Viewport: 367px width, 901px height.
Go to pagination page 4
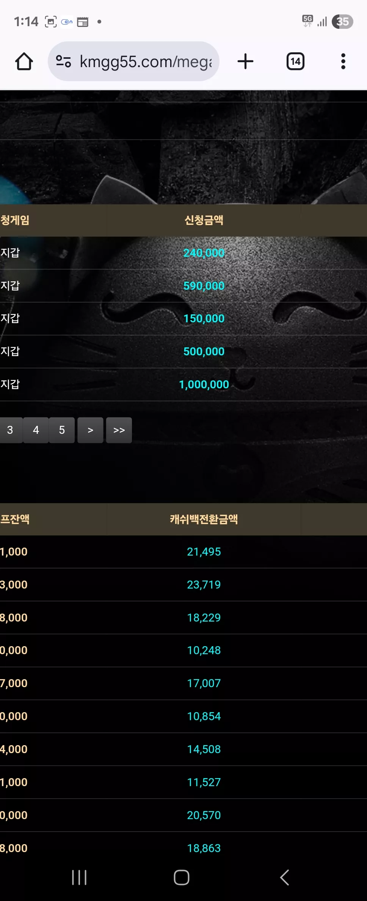pyautogui.click(x=36, y=430)
